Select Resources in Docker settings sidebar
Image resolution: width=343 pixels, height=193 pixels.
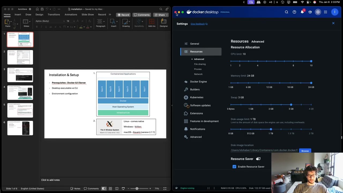[201, 51]
